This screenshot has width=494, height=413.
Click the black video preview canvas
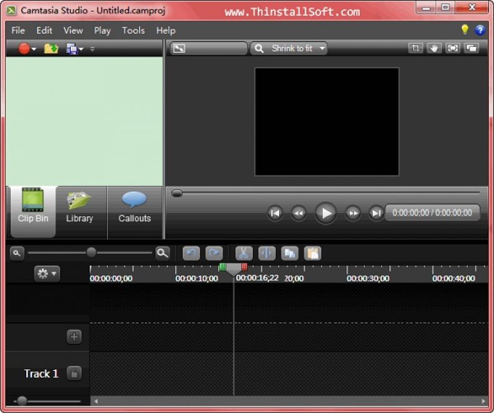click(327, 122)
